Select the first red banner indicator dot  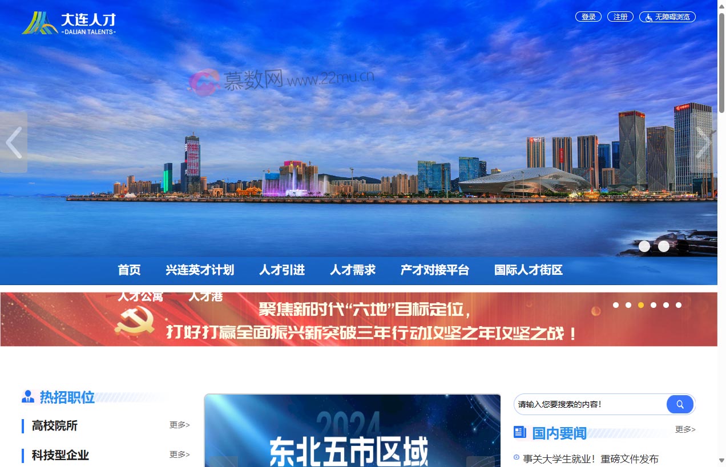[616, 305]
